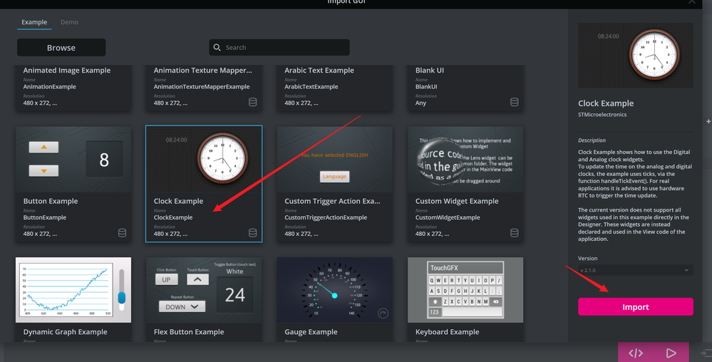
Task: Click the database icon on Clock Example card
Action: tap(253, 233)
